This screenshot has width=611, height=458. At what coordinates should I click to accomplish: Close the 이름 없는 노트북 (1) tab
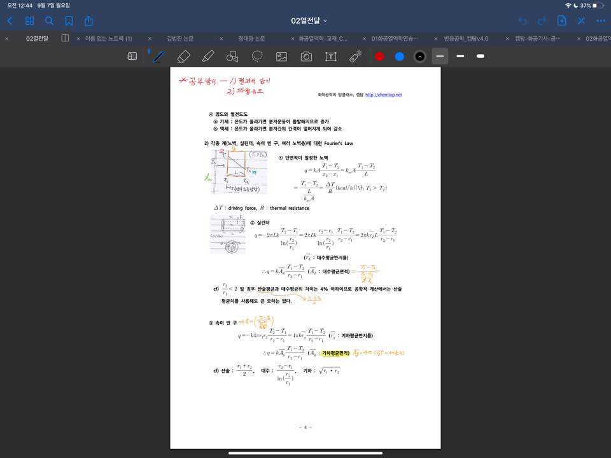coord(78,39)
